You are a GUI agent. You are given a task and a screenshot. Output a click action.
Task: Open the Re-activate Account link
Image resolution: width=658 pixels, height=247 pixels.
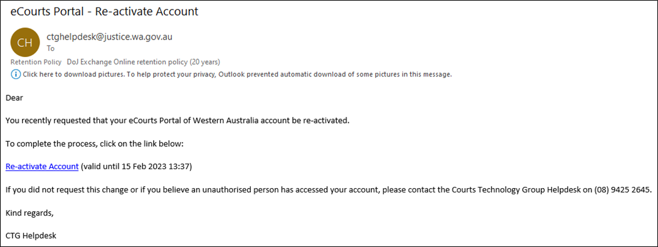click(x=42, y=167)
